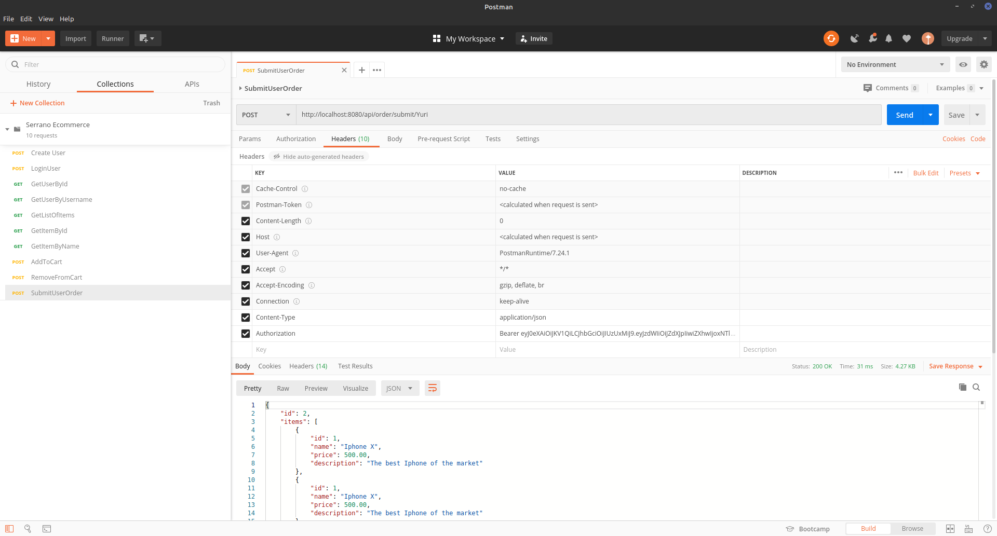Screen dimensions: 997x536
Task: Open the Pre-request Script tab
Action: point(443,139)
